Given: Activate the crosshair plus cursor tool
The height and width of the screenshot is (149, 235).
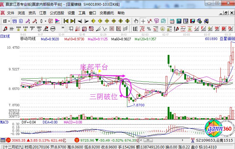Looking at the screenshot, I should [143, 21].
